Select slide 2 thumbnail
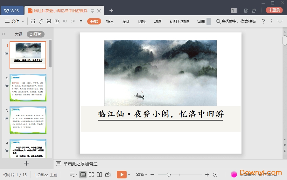287x180 pixels. click(x=28, y=87)
